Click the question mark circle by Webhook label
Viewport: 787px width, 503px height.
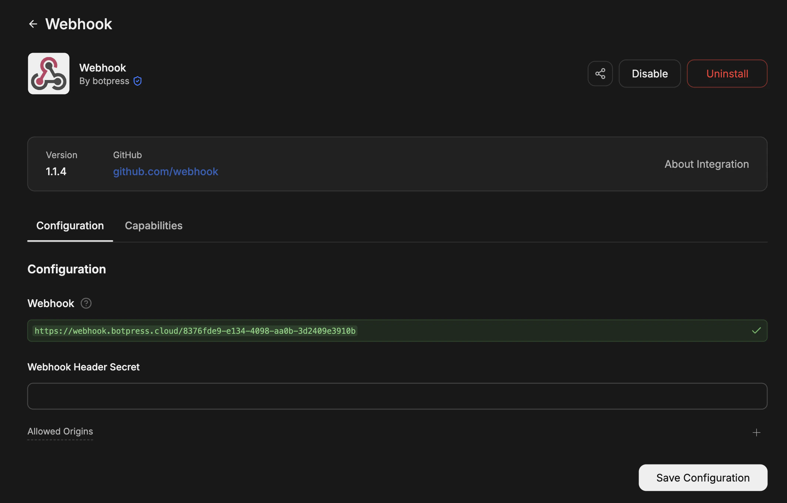click(86, 303)
